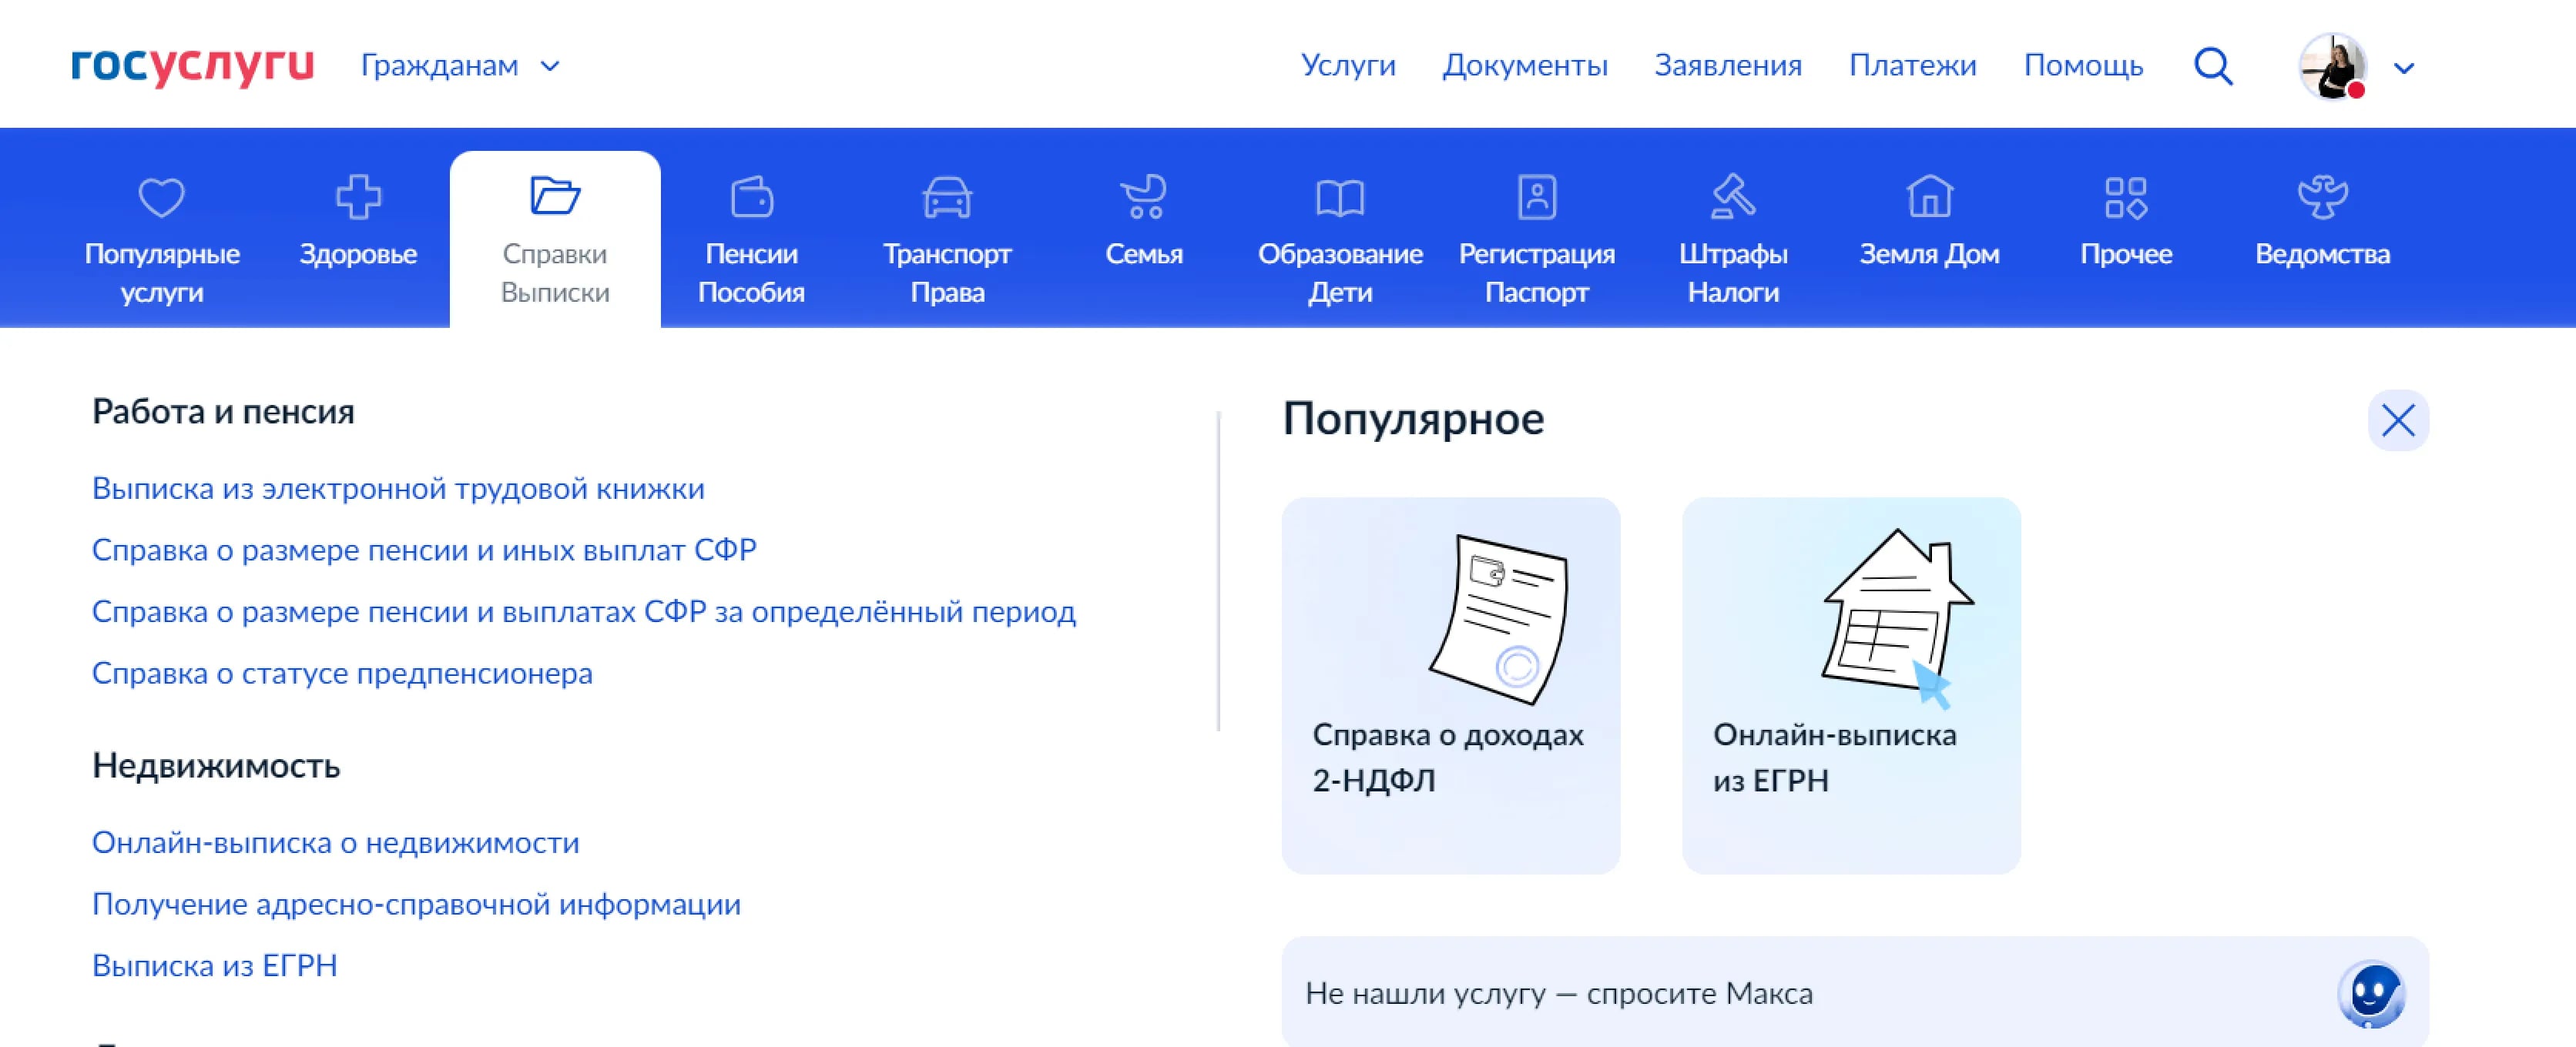Switch to Пенсии Пособия tab label
The width and height of the screenshot is (2576, 1047).
click(x=751, y=273)
